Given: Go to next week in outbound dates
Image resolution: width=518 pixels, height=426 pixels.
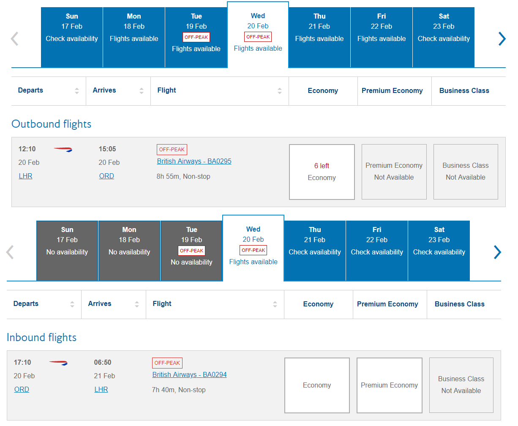Looking at the screenshot, I should (x=502, y=38).
